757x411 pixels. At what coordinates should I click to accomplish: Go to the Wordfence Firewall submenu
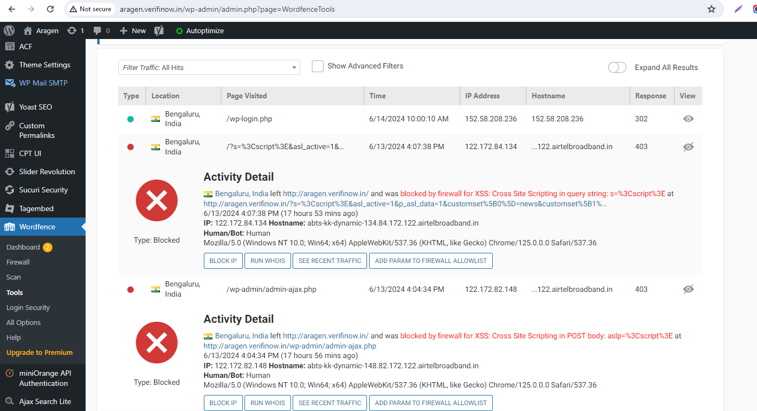[18, 262]
